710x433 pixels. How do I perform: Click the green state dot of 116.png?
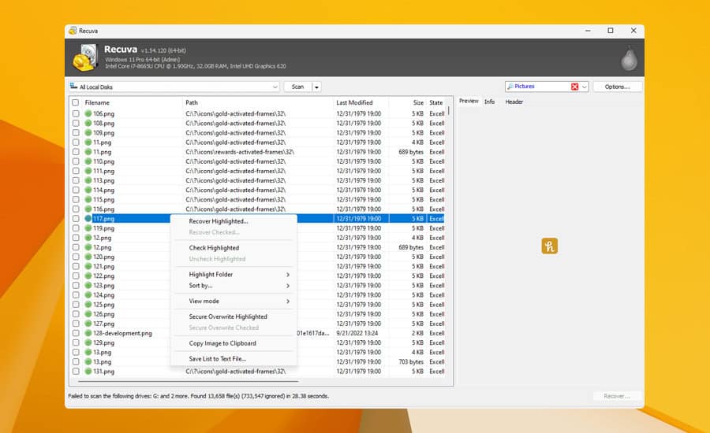88,209
